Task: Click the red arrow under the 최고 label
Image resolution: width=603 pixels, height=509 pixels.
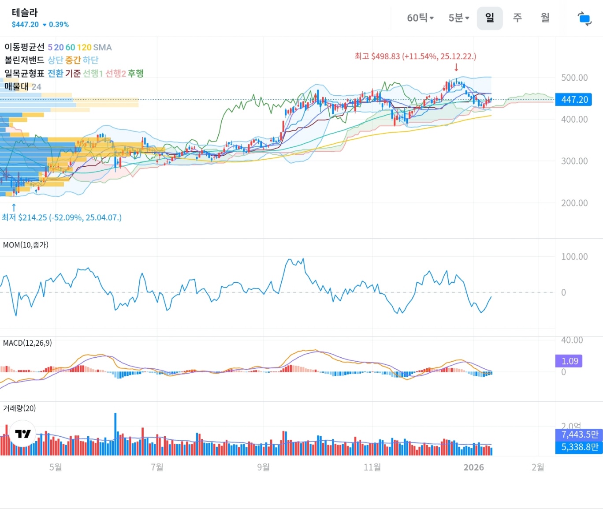Action: pyautogui.click(x=456, y=67)
